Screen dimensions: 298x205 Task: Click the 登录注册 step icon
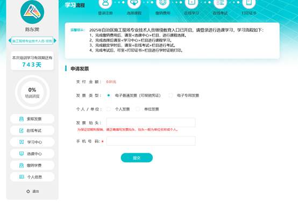click(105, 3)
